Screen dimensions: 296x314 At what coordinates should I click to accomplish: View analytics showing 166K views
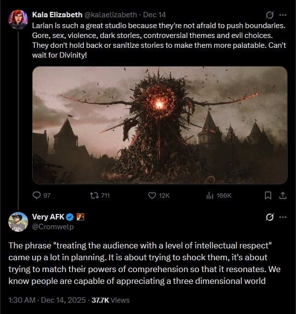pyautogui.click(x=209, y=196)
